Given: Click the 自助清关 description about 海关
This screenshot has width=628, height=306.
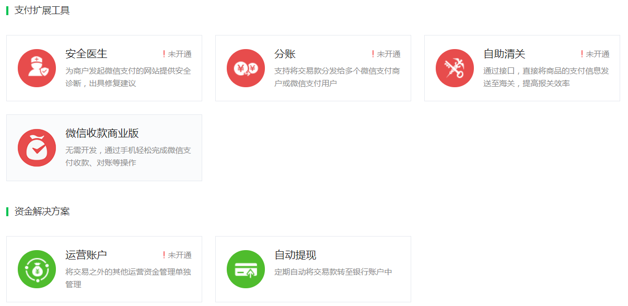Looking at the screenshot, I should click(546, 77).
